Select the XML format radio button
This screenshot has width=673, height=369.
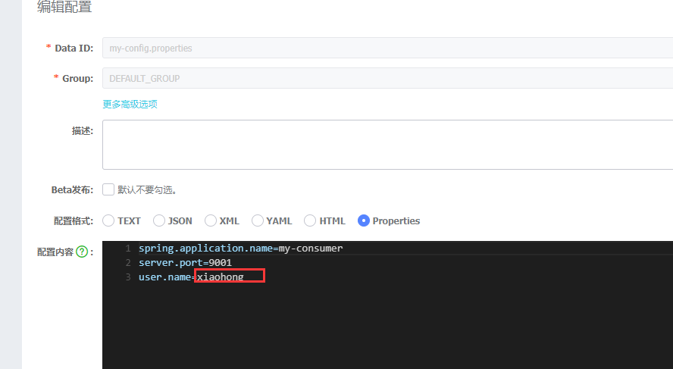[211, 220]
